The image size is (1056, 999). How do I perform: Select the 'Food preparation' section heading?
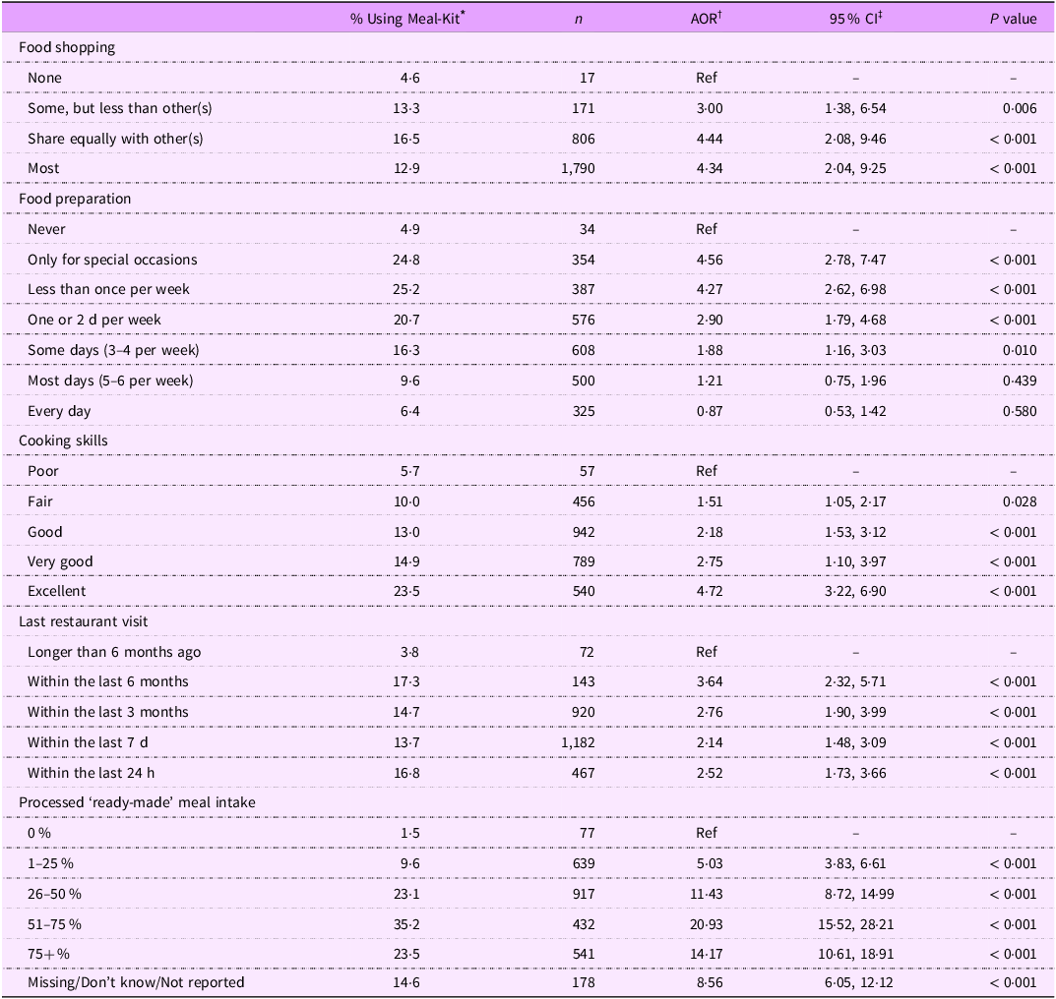coord(75,199)
